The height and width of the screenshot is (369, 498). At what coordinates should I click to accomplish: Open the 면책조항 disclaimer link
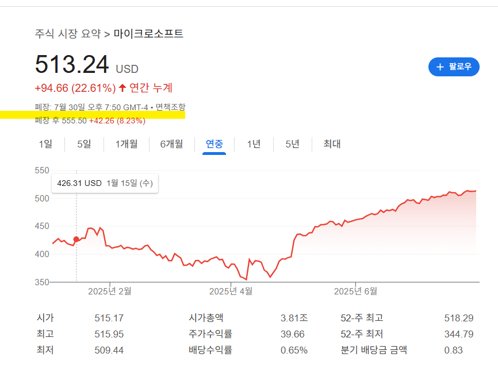pos(171,107)
